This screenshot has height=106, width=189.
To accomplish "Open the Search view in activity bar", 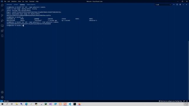I will [2, 10].
